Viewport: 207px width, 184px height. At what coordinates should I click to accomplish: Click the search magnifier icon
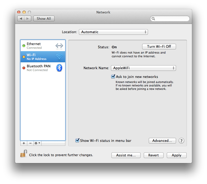coord(153,19)
